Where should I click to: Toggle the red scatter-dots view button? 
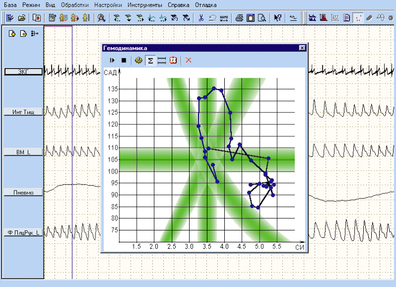(358, 18)
